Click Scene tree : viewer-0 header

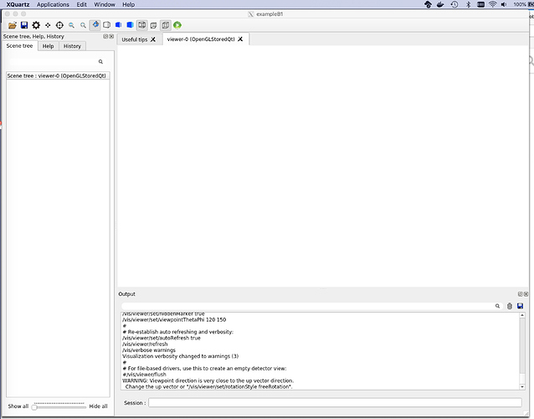coord(58,75)
